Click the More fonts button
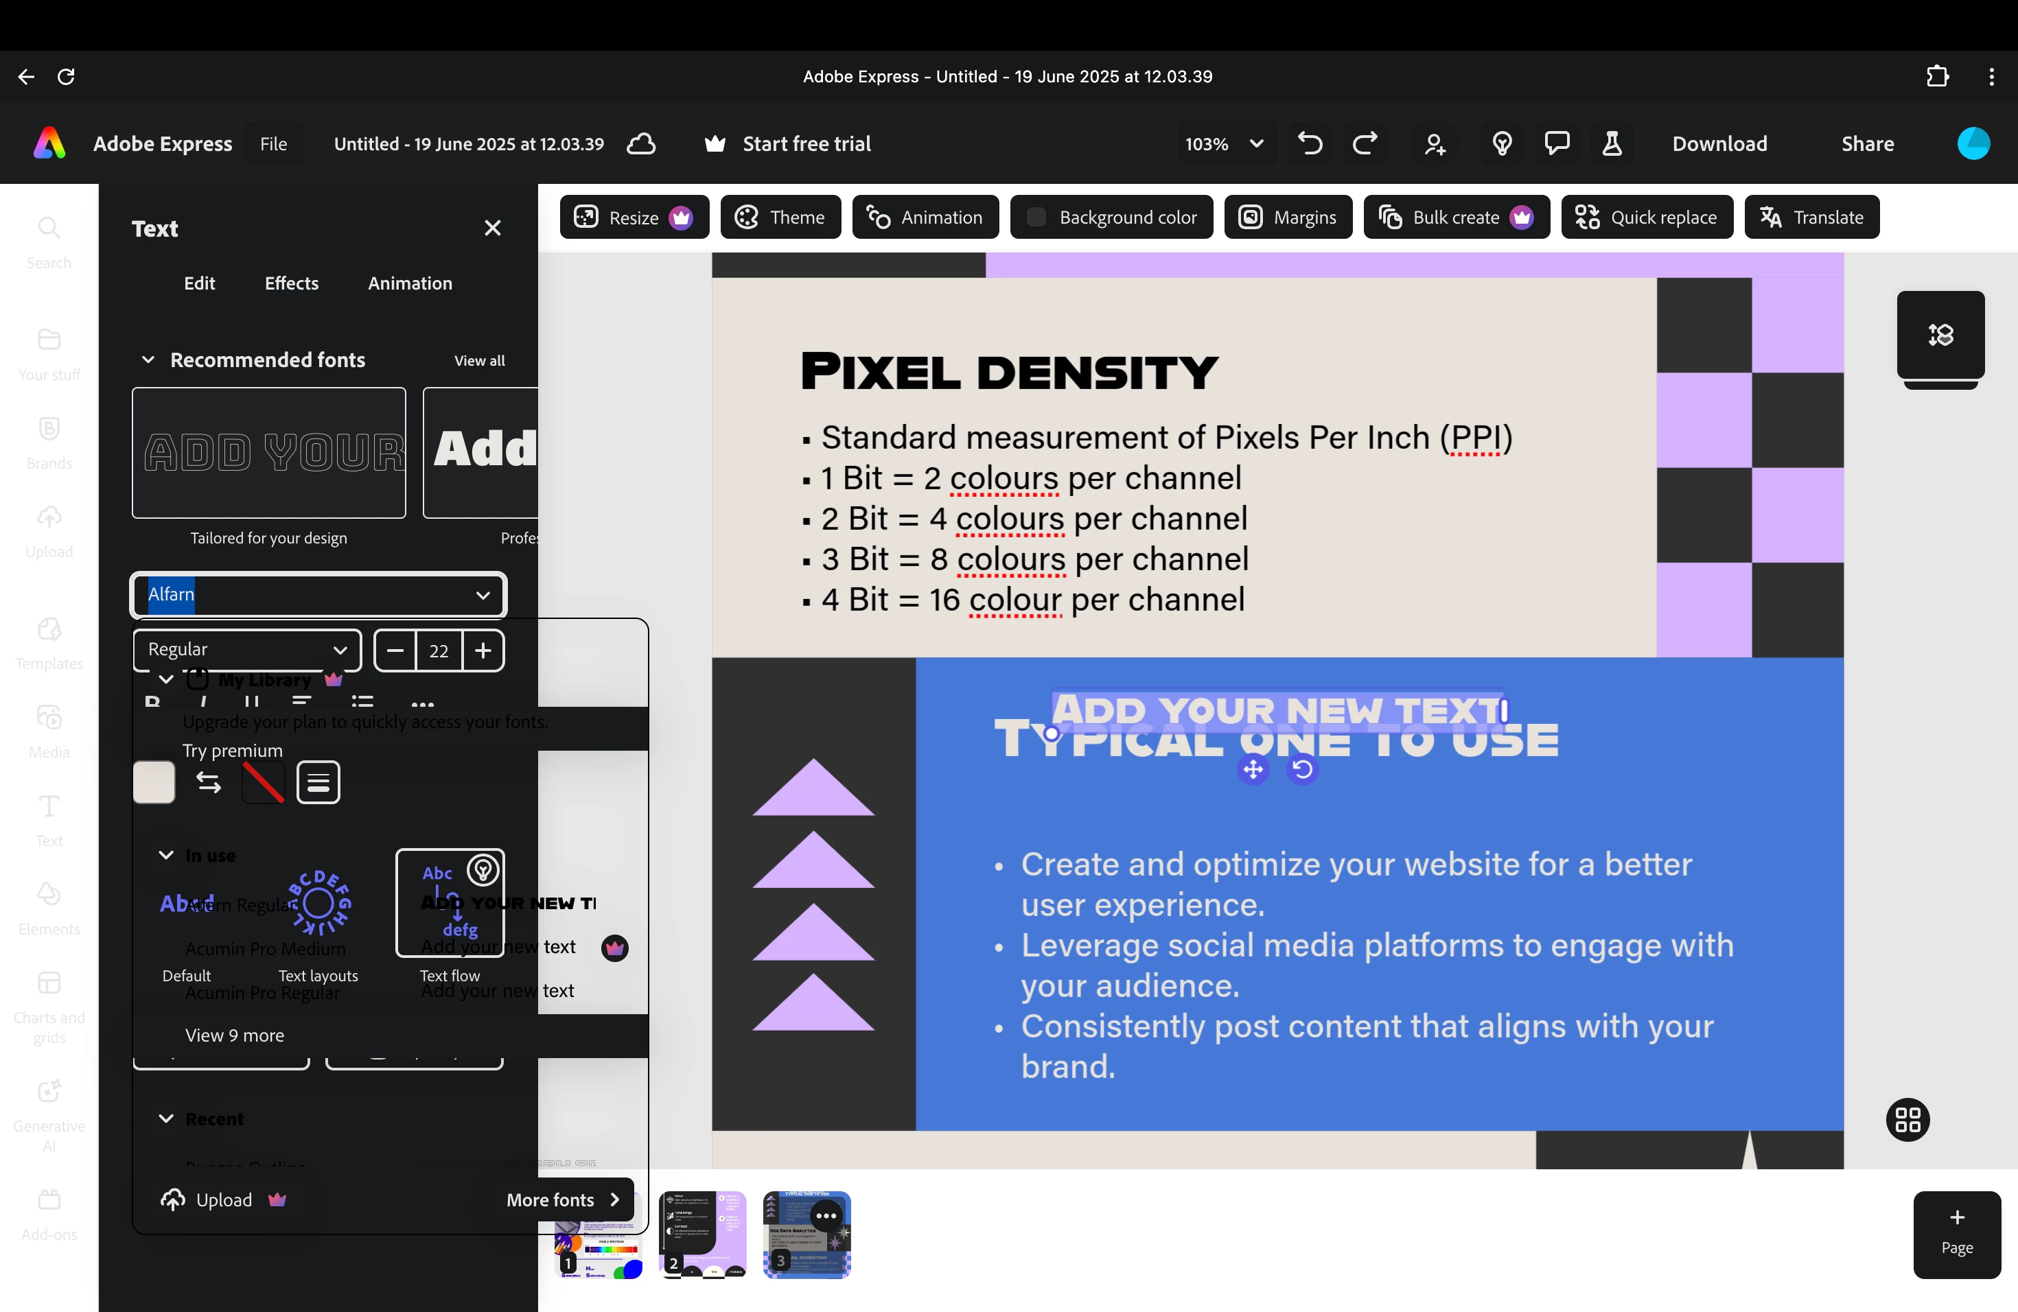 tap(563, 1200)
